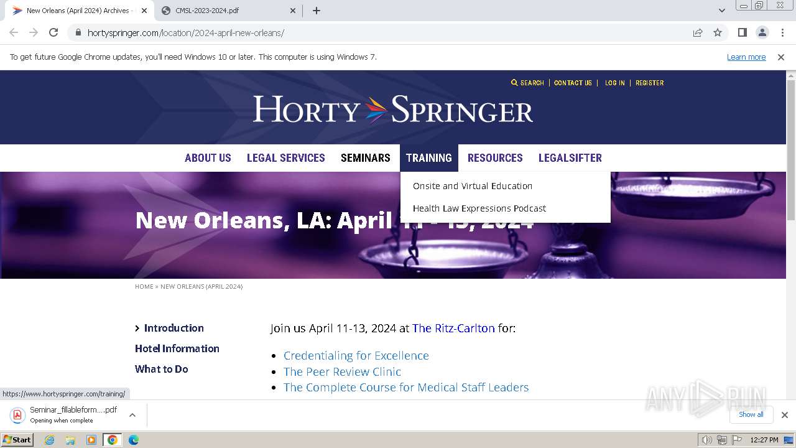Click the browser forward arrow
The image size is (796, 448).
click(x=34, y=32)
